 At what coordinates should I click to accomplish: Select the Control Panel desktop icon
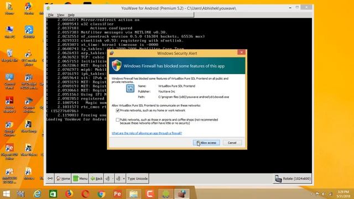click(x=9, y=81)
